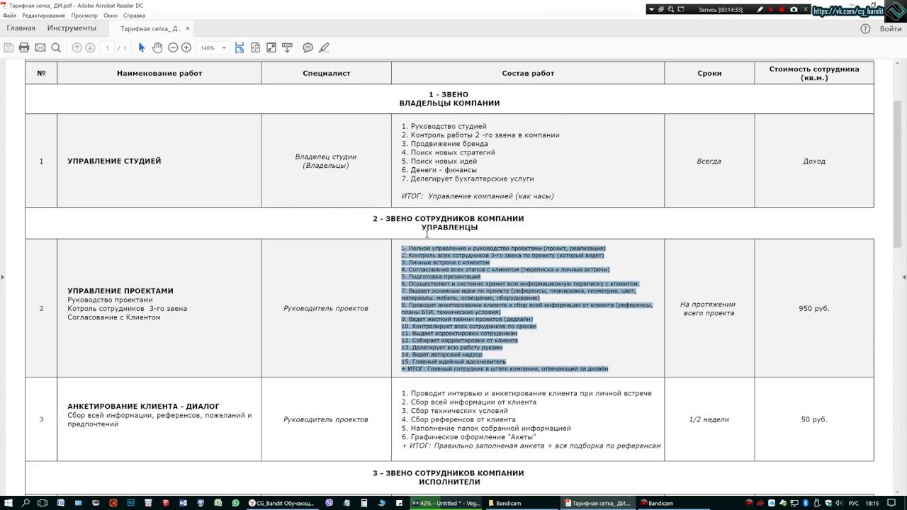Take Bandicam screenshot with camera icon
The width and height of the screenshot is (907, 510).
(794, 9)
